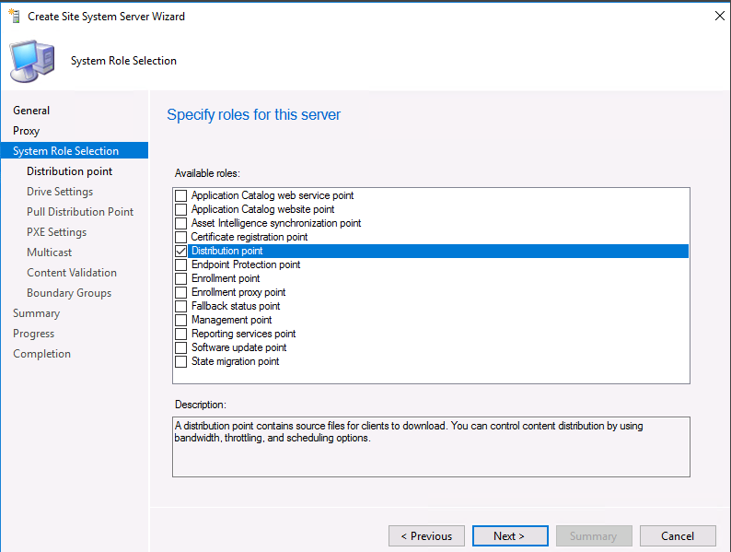Image resolution: width=731 pixels, height=552 pixels.
Task: Click the computer server header icon
Action: click(x=32, y=61)
